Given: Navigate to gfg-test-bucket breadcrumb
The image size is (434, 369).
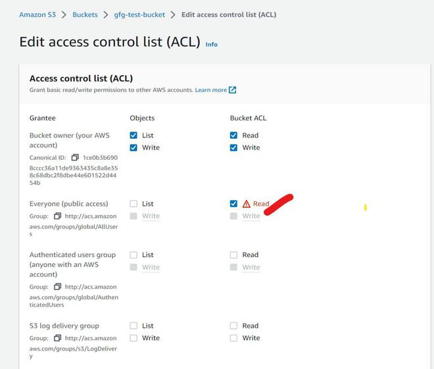Looking at the screenshot, I should tap(138, 14).
